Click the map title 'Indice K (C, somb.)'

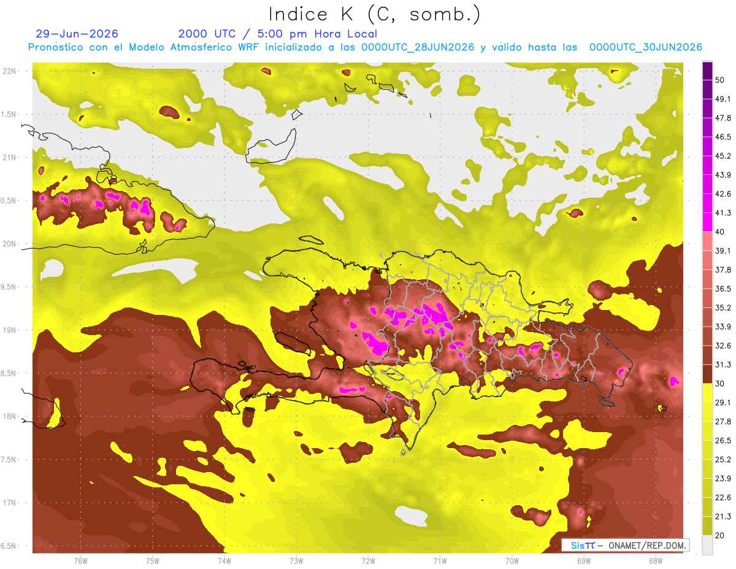click(375, 14)
